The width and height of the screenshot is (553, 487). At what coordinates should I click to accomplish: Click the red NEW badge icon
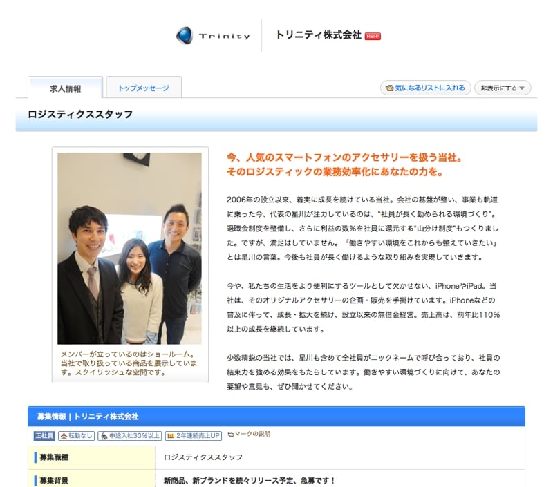(x=373, y=36)
